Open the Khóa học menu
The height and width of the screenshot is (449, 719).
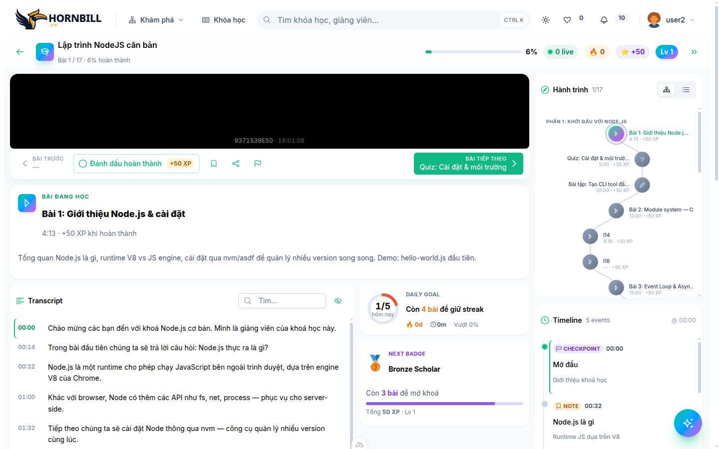(x=224, y=20)
